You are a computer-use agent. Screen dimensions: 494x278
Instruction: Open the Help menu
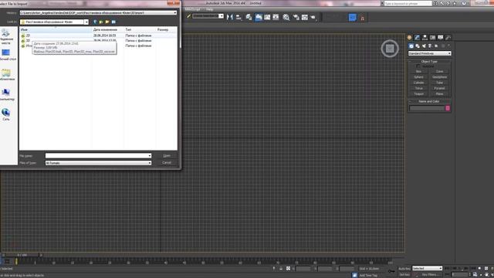point(209,9)
